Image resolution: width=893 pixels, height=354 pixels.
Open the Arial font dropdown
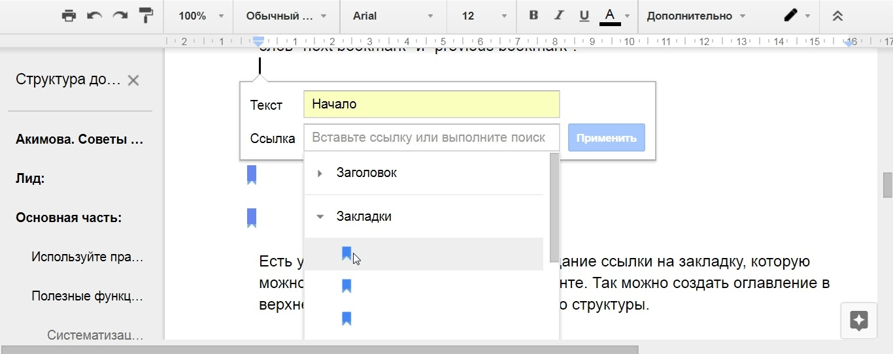392,16
